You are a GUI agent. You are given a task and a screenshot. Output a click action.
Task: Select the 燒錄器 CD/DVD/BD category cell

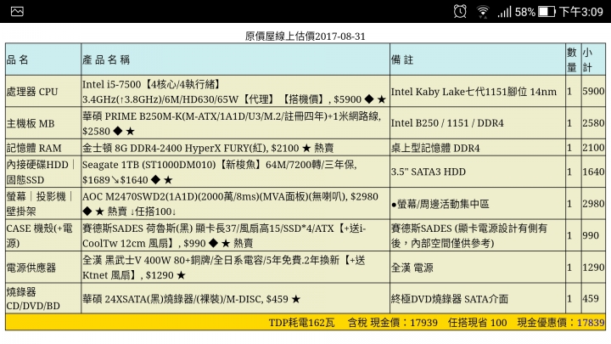tap(43, 299)
